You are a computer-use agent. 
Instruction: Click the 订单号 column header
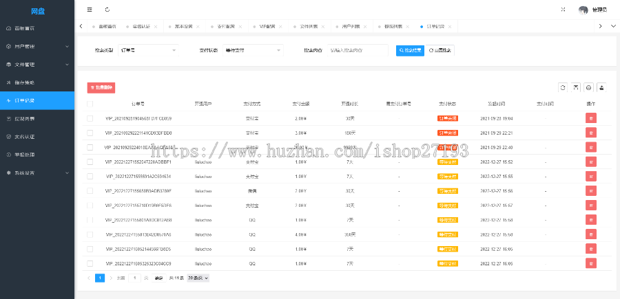[x=138, y=104]
